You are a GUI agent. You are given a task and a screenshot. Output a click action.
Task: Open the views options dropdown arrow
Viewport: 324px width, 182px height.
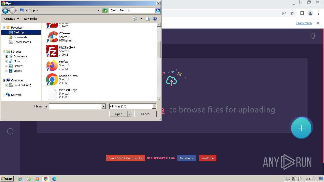point(141,19)
